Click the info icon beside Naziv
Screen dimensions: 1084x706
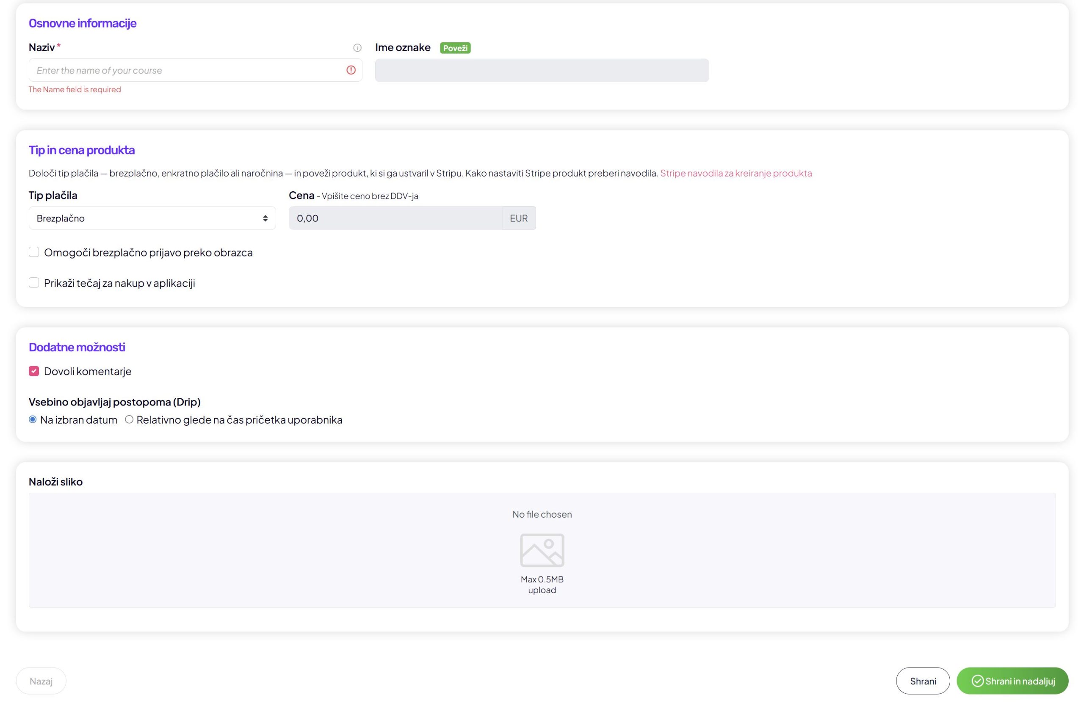(x=357, y=48)
